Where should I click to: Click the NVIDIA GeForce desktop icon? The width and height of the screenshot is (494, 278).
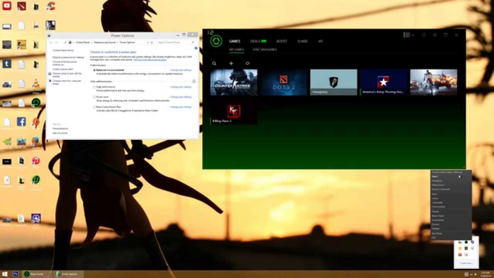[7, 141]
